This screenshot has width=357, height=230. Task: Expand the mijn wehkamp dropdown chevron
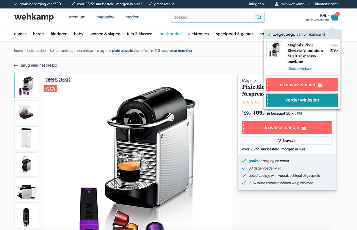click(308, 4)
